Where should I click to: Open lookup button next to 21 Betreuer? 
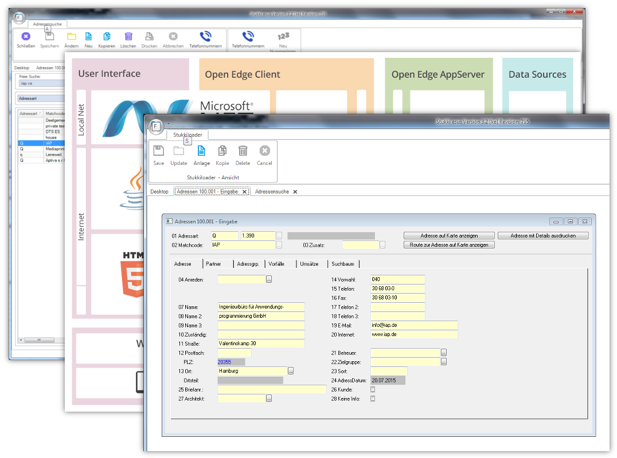click(444, 352)
